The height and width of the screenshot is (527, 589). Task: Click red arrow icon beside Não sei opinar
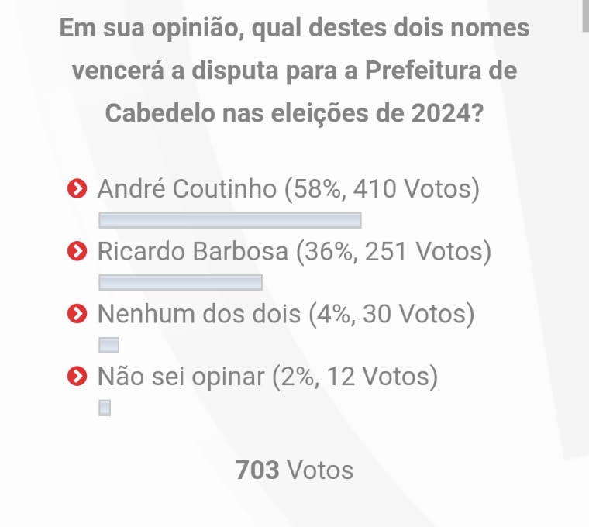[77, 377]
